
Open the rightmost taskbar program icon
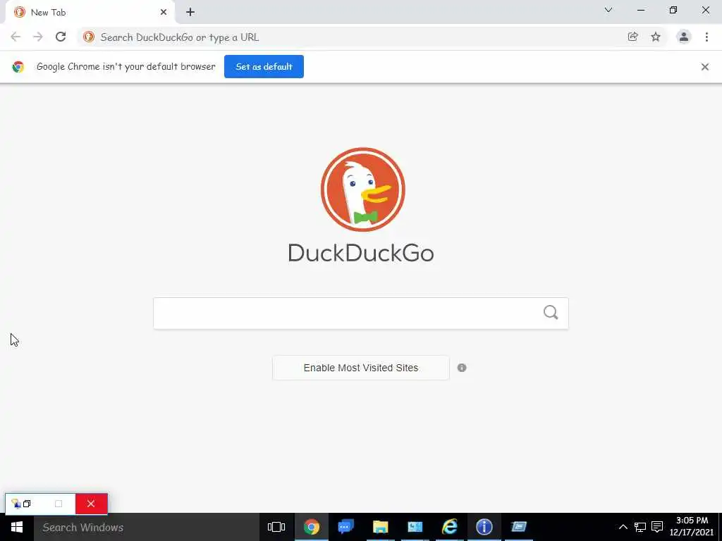[x=518, y=527]
